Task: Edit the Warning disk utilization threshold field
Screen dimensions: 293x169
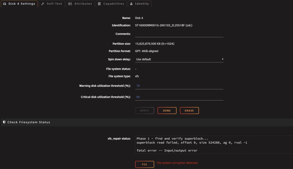Action: coord(179,86)
